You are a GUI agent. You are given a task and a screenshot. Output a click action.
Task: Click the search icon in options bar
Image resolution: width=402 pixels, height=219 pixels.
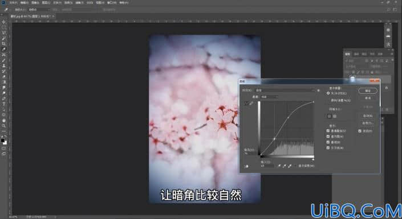point(389,10)
